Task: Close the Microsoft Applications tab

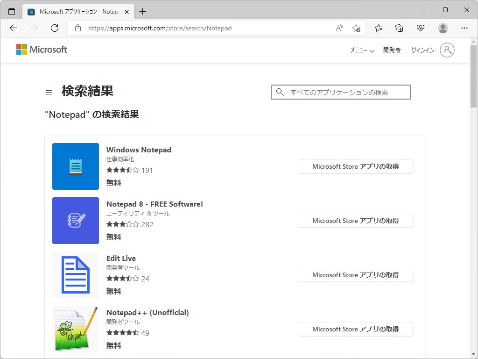Action: [x=127, y=12]
